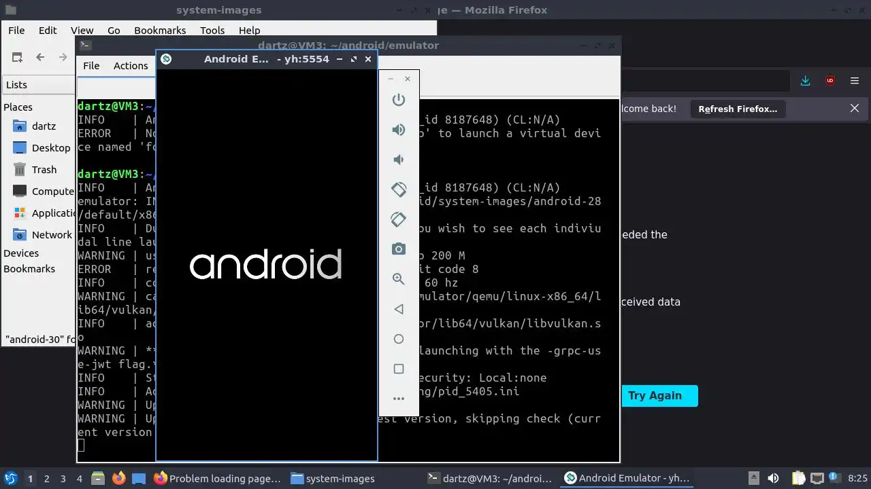This screenshot has width=871, height=489.
Task: Click volume icon in system tray
Action: tap(773, 479)
